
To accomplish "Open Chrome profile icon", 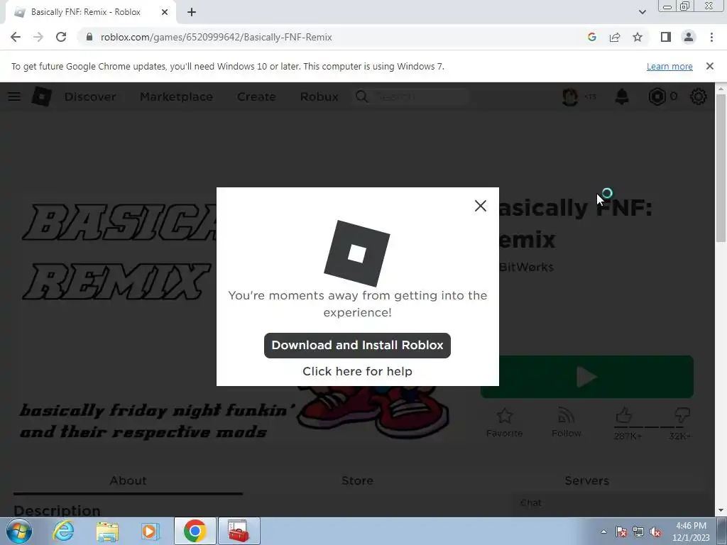I will coord(689,37).
